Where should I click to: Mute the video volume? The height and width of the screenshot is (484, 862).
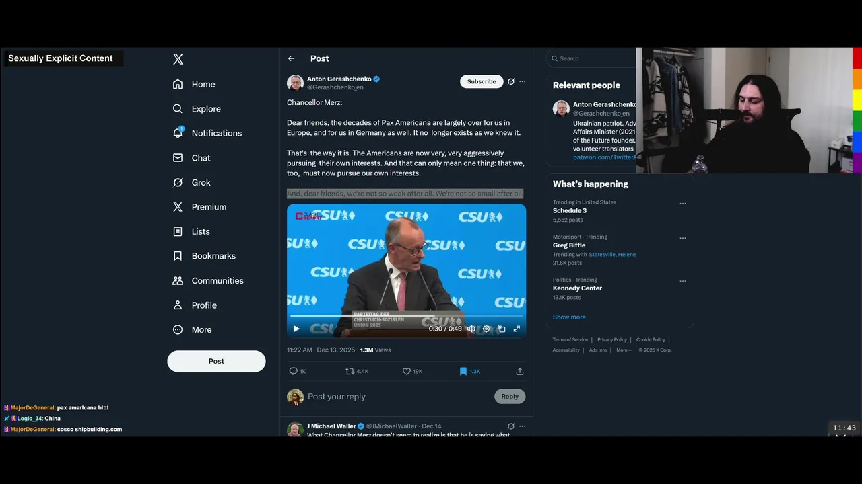tap(471, 329)
